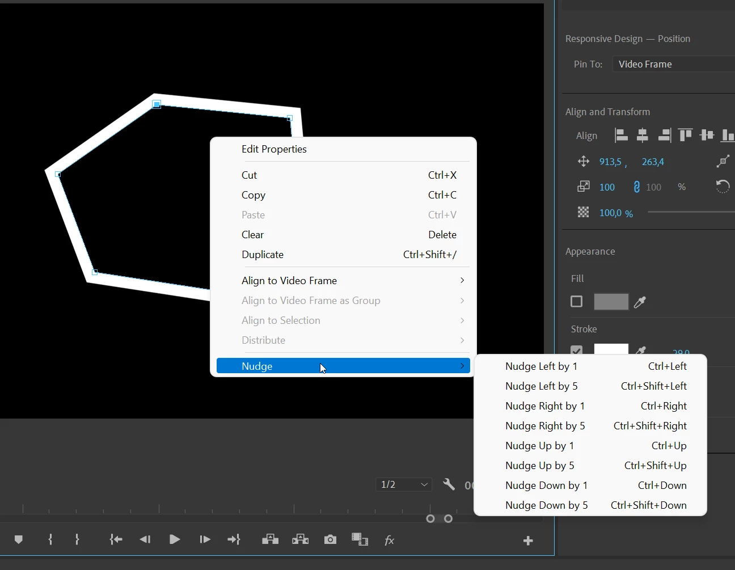Click the Lift button icon
Screen dimensions: 735x570
pyautogui.click(x=270, y=540)
